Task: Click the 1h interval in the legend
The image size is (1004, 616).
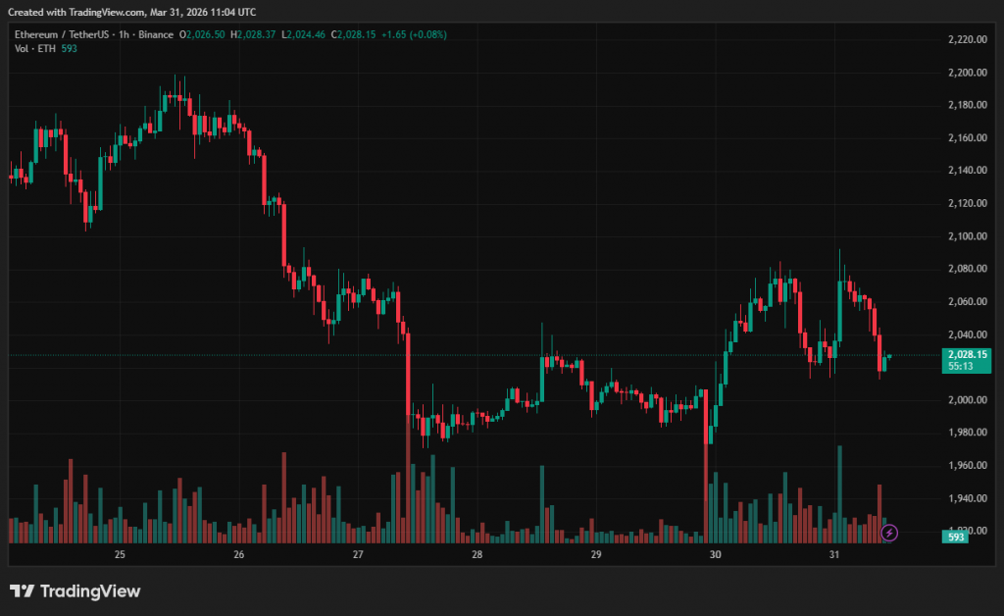Action: (x=123, y=34)
